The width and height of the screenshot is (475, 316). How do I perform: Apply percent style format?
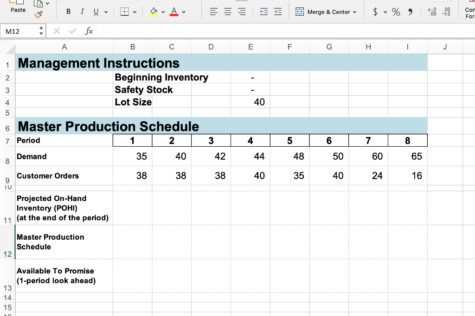(396, 12)
